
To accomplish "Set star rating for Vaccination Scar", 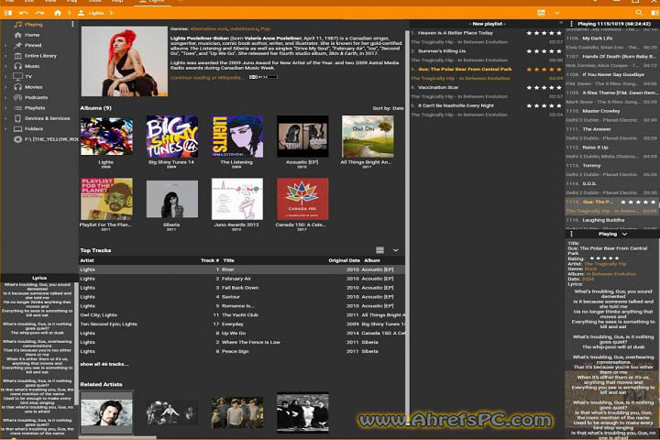I will pyautogui.click(x=544, y=88).
